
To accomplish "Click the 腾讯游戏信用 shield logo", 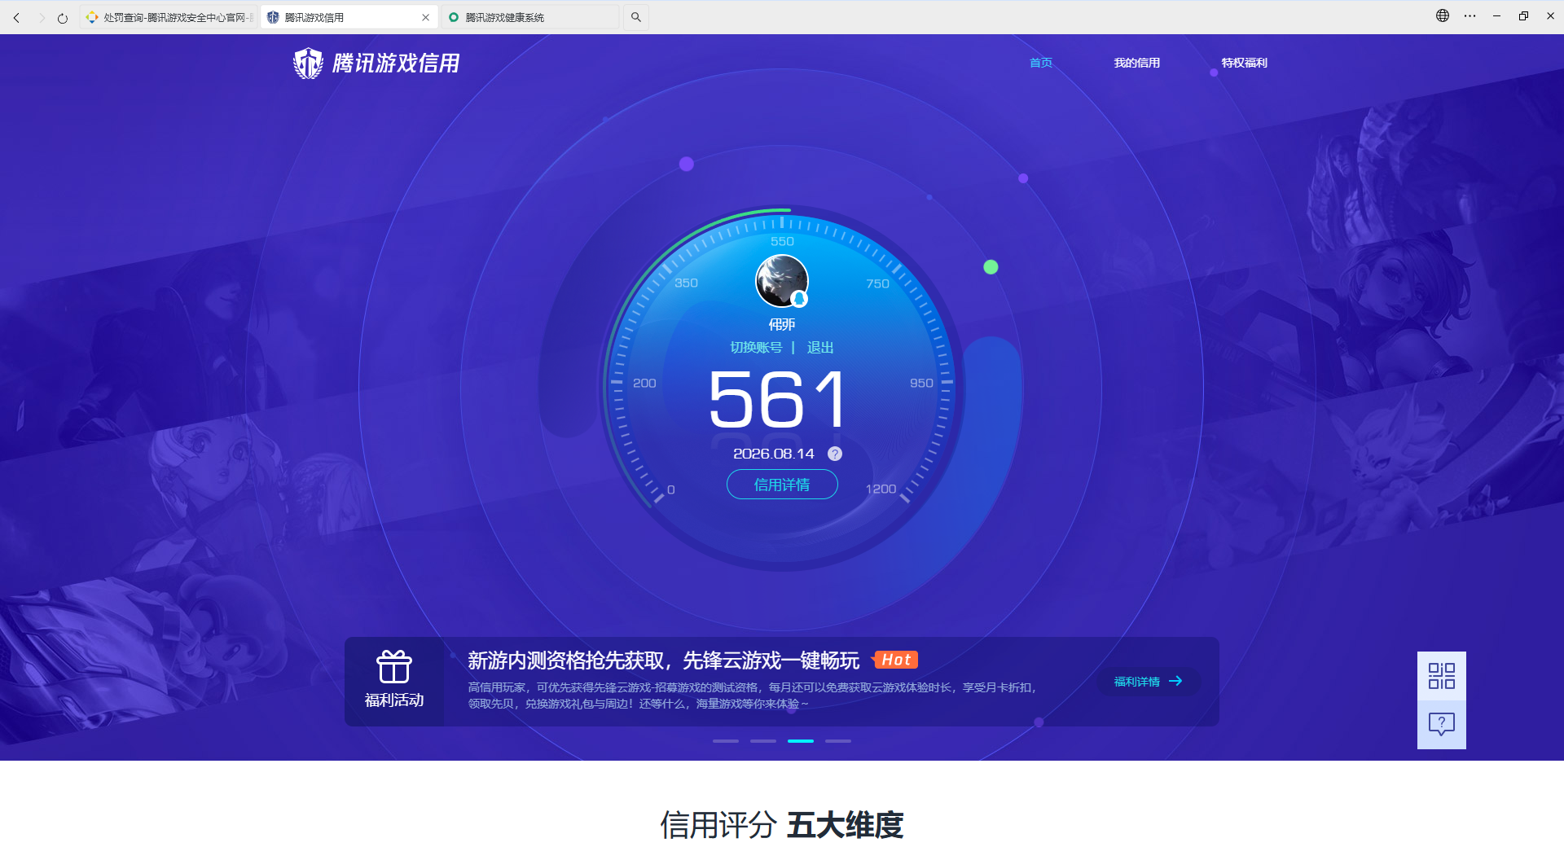I will tap(376, 63).
